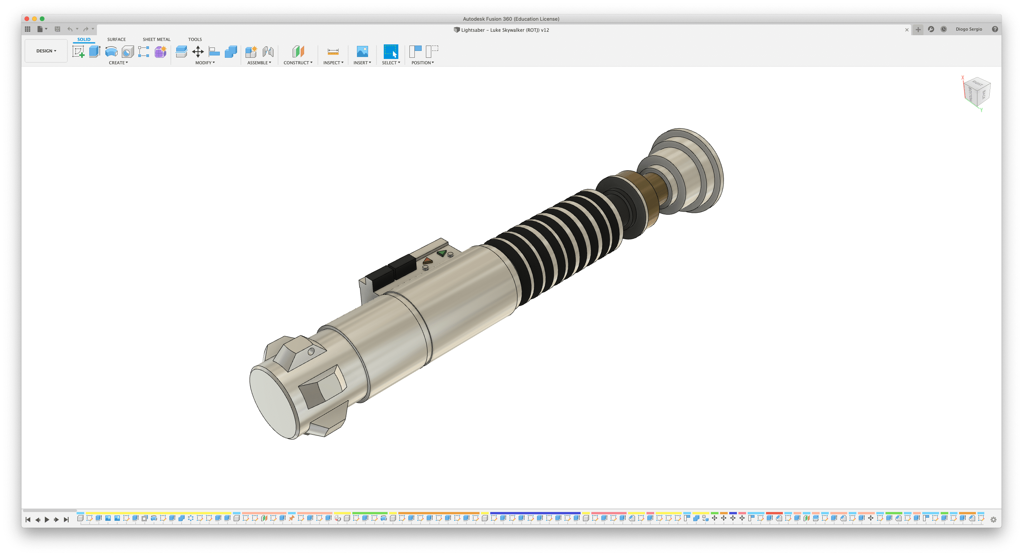This screenshot has width=1023, height=556.
Task: Switch to the SHEET METAL tab
Action: pos(157,39)
